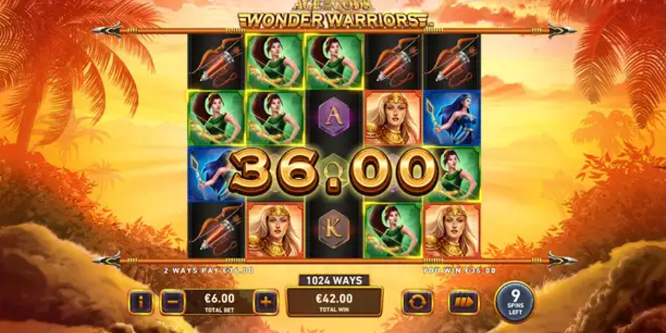Enable turbo mode fast-forward button
This screenshot has width=666, height=333.
coord(464,302)
